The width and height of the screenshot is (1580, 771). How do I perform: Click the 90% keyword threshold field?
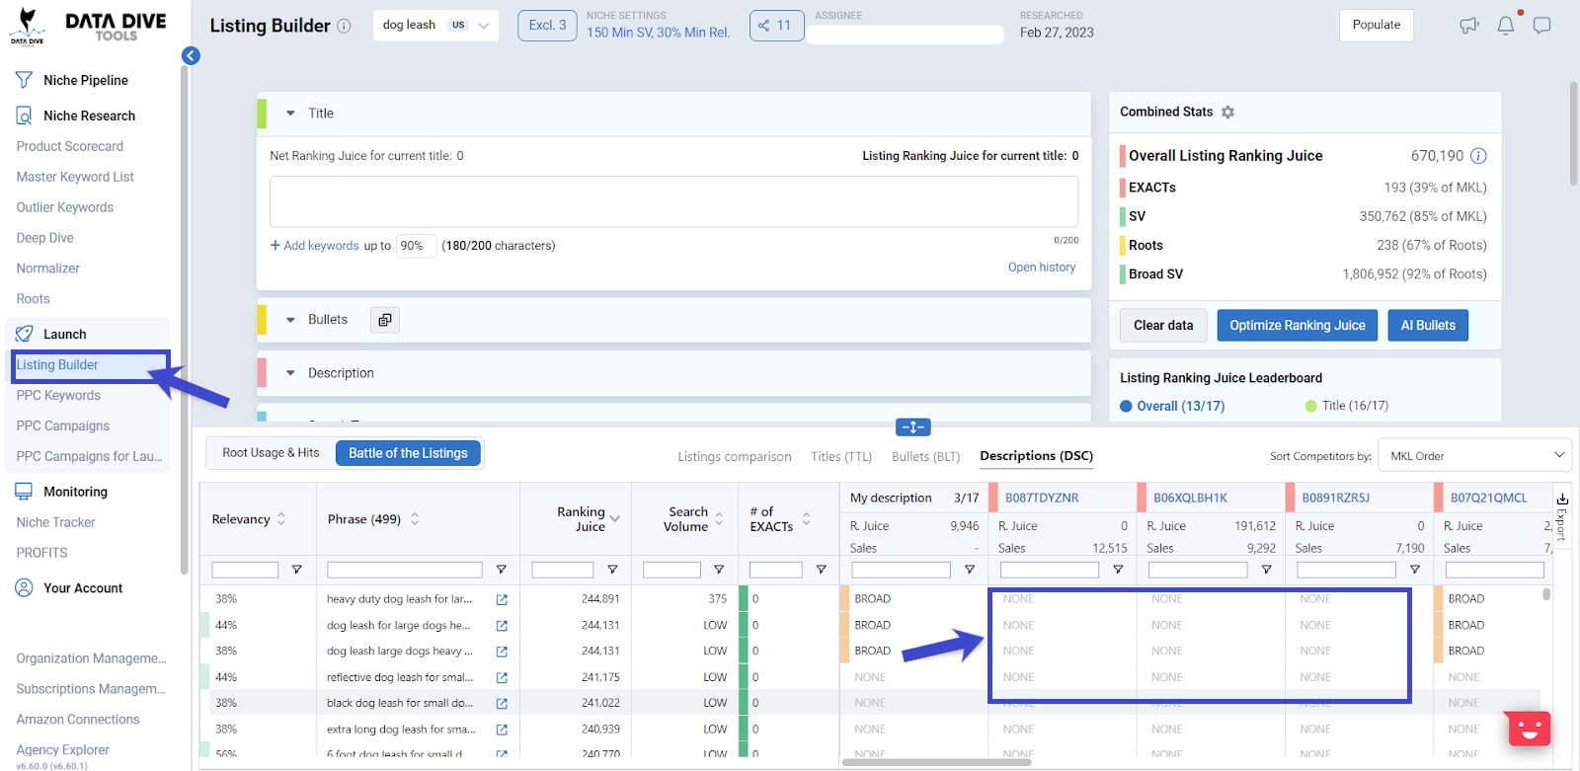tap(416, 246)
